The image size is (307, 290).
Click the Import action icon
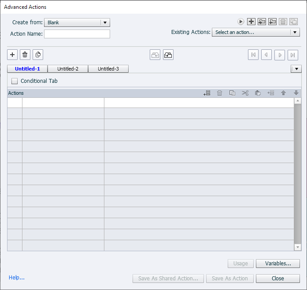tap(262, 22)
